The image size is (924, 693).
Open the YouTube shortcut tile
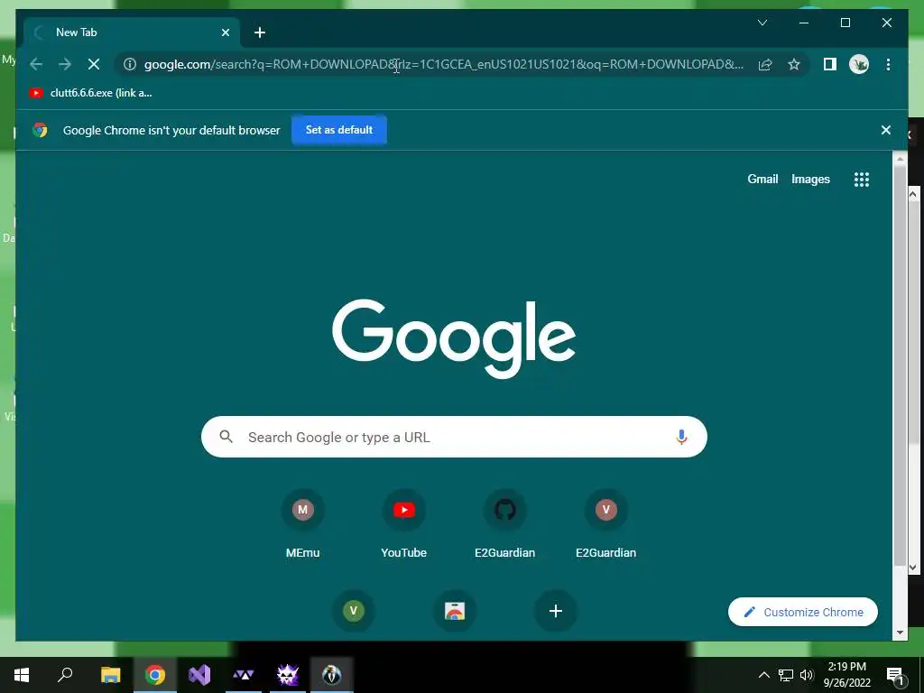coord(403,524)
